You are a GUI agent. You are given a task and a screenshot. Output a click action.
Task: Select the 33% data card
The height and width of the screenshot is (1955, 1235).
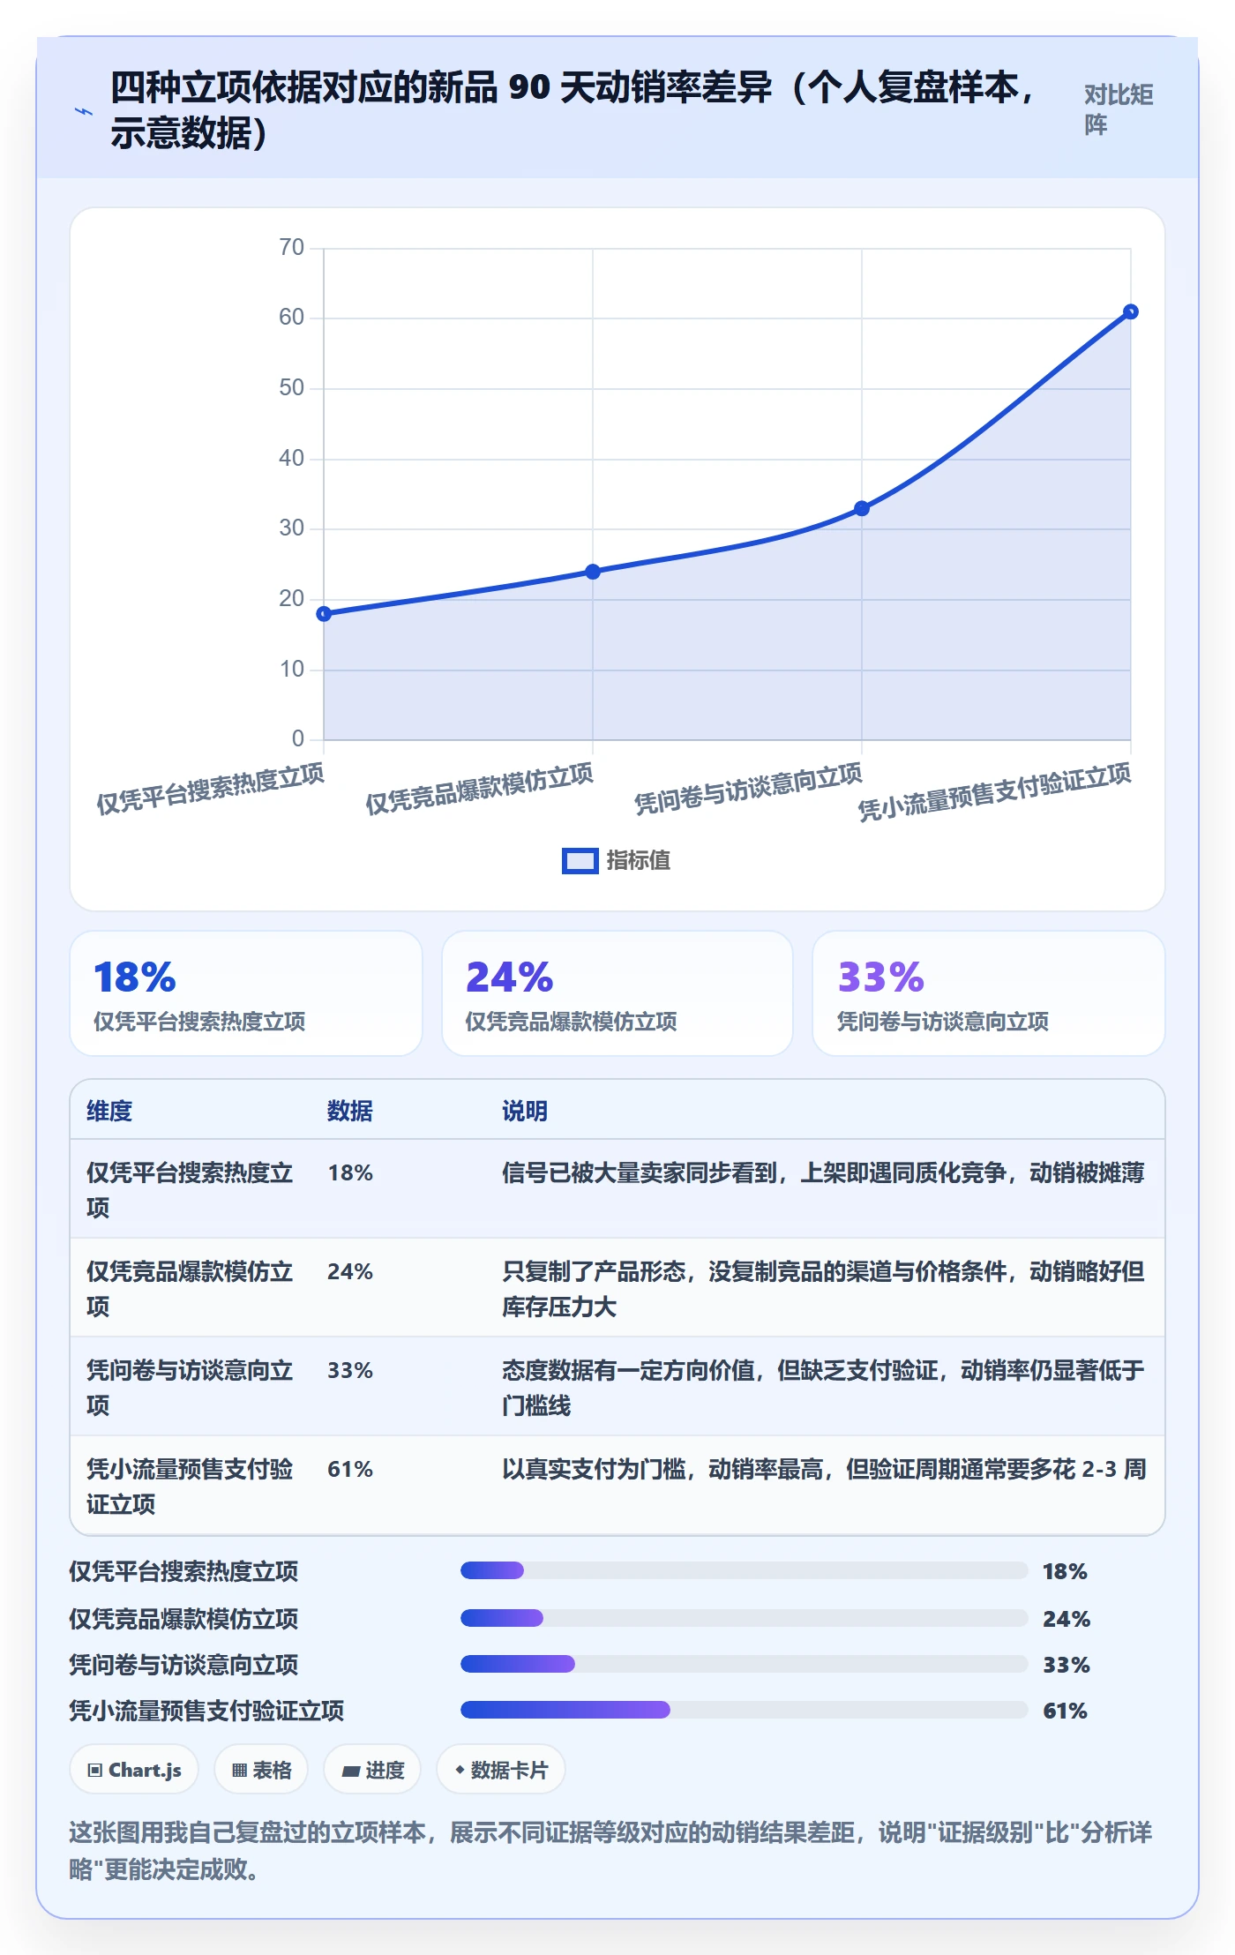point(989,993)
